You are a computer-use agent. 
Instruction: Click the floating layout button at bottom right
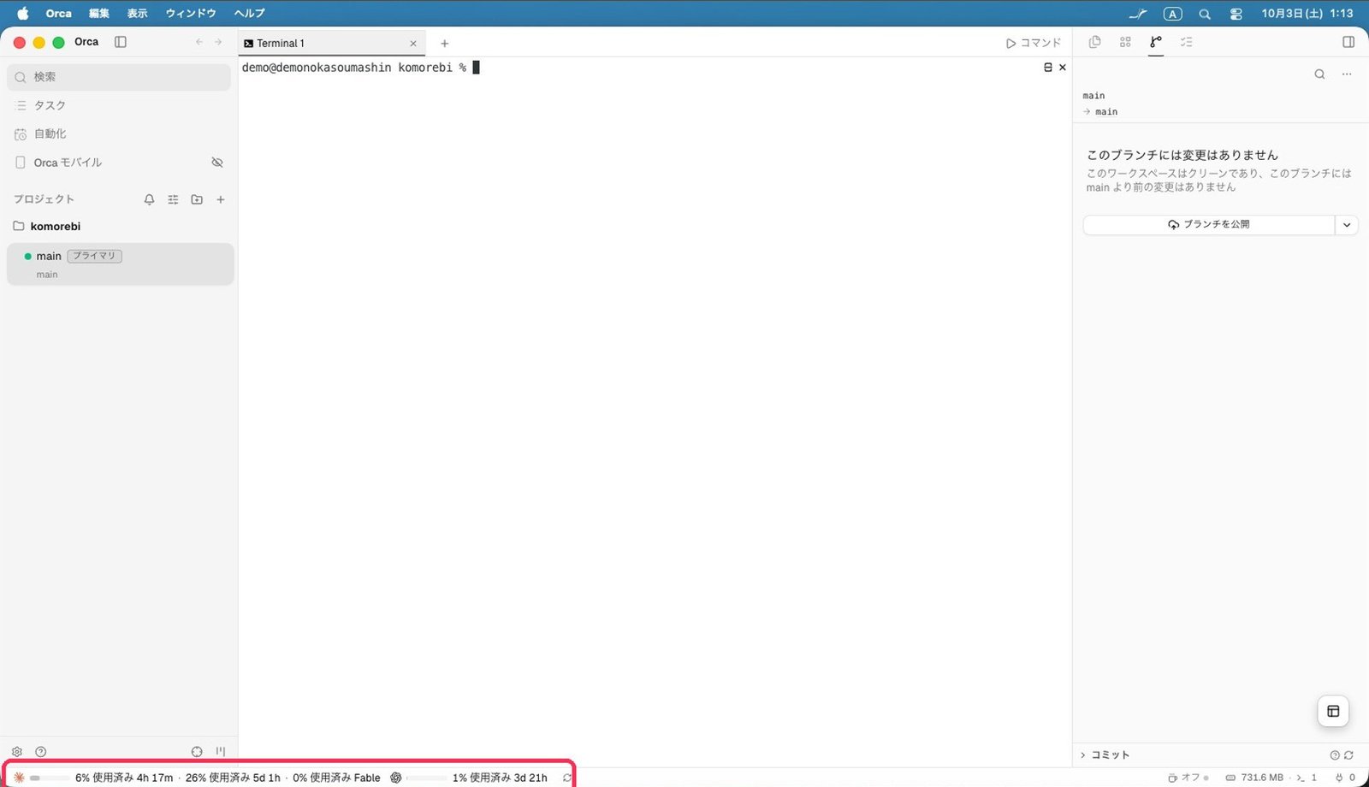1333,711
